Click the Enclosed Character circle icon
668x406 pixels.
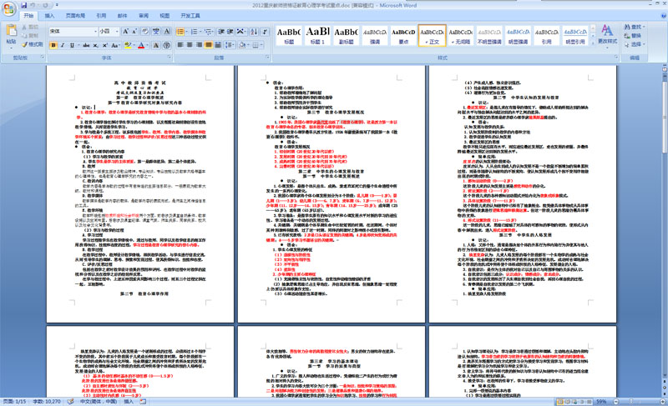tap(166, 45)
